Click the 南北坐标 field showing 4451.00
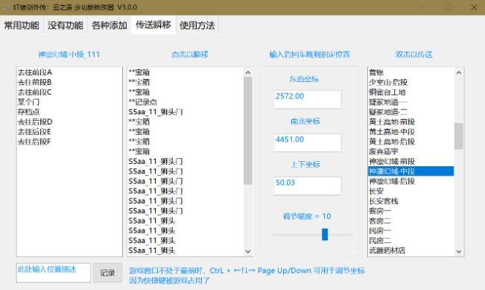Image resolution: width=485 pixels, height=290 pixels. click(x=308, y=142)
